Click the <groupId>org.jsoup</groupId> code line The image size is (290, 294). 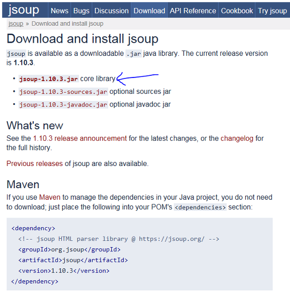(x=70, y=250)
